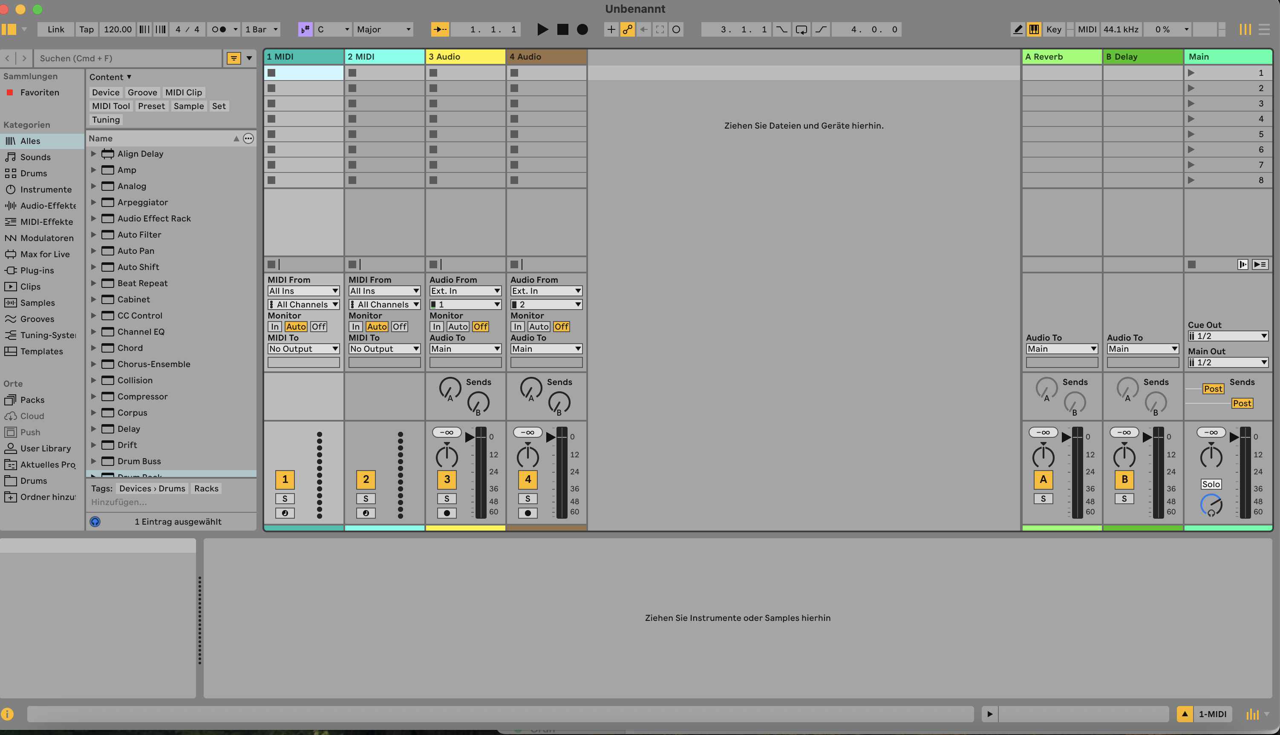Screen dimensions: 1280x735
Task: Solo the B Delay return track
Action: pos(1124,499)
